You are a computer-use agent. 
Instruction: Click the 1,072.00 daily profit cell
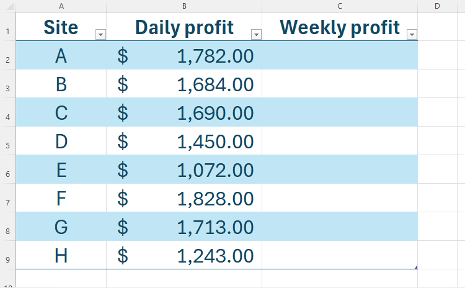[184, 170]
